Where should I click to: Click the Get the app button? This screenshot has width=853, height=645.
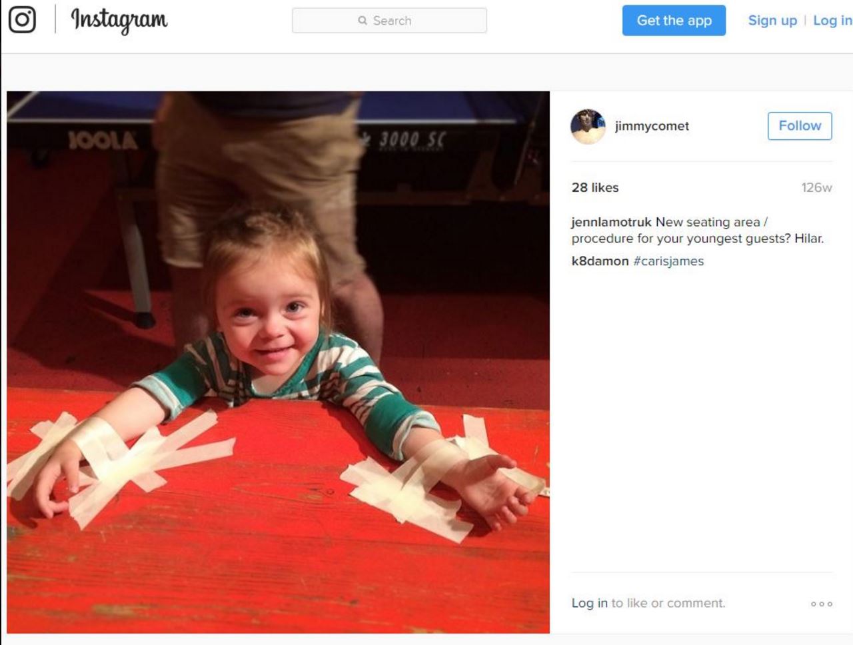[x=674, y=21]
